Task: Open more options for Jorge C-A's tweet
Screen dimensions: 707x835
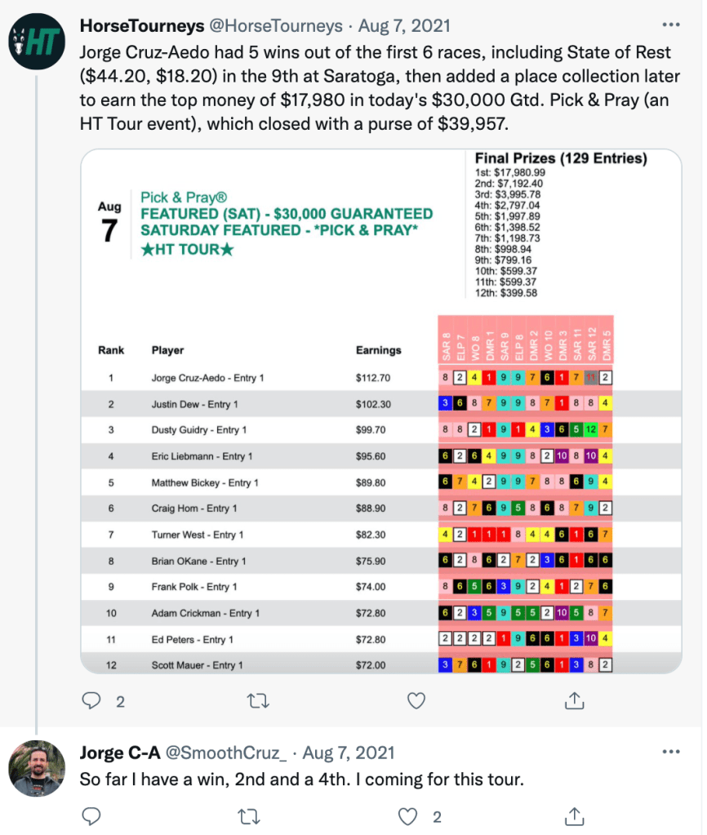Action: [670, 752]
